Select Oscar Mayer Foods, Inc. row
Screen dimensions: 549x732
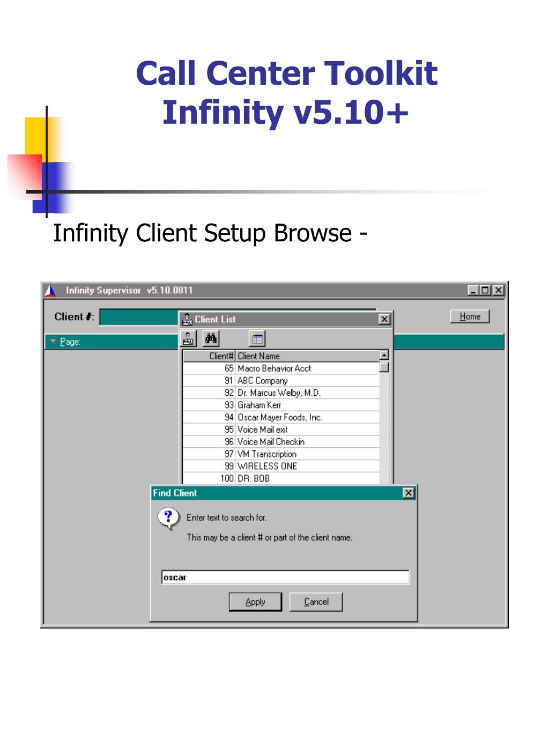click(x=281, y=417)
